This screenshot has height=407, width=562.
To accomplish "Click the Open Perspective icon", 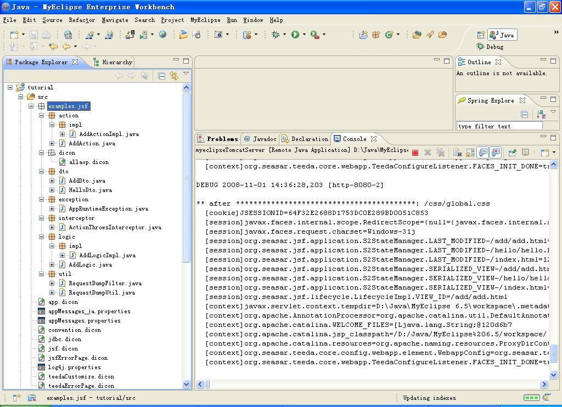I will point(481,35).
